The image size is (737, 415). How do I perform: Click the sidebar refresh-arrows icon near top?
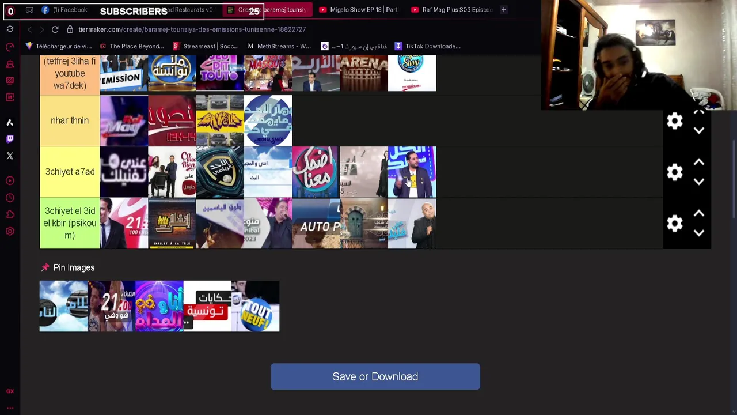(10, 29)
